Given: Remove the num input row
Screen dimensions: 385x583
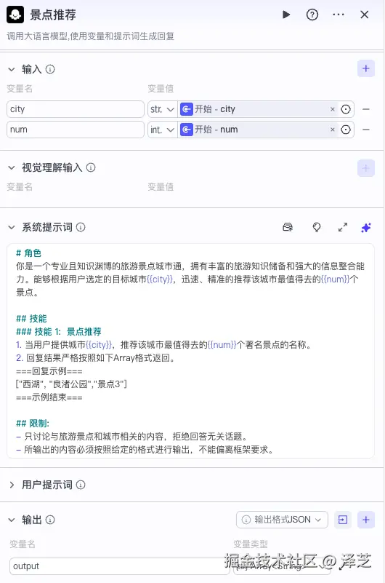Looking at the screenshot, I should pyautogui.click(x=365, y=130).
